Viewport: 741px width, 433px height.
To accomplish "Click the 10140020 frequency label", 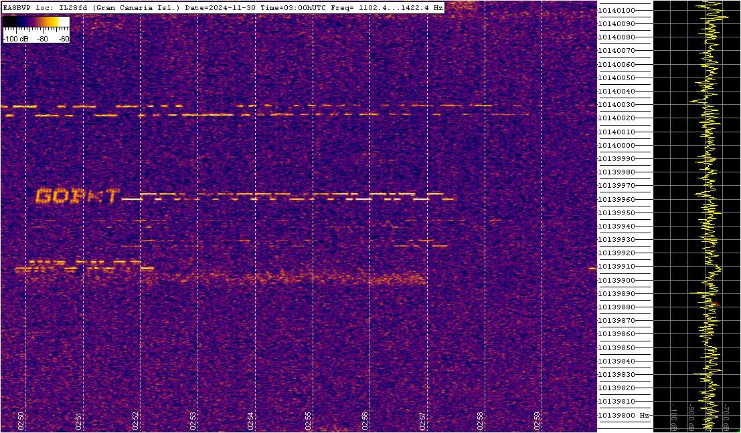I will [616, 118].
